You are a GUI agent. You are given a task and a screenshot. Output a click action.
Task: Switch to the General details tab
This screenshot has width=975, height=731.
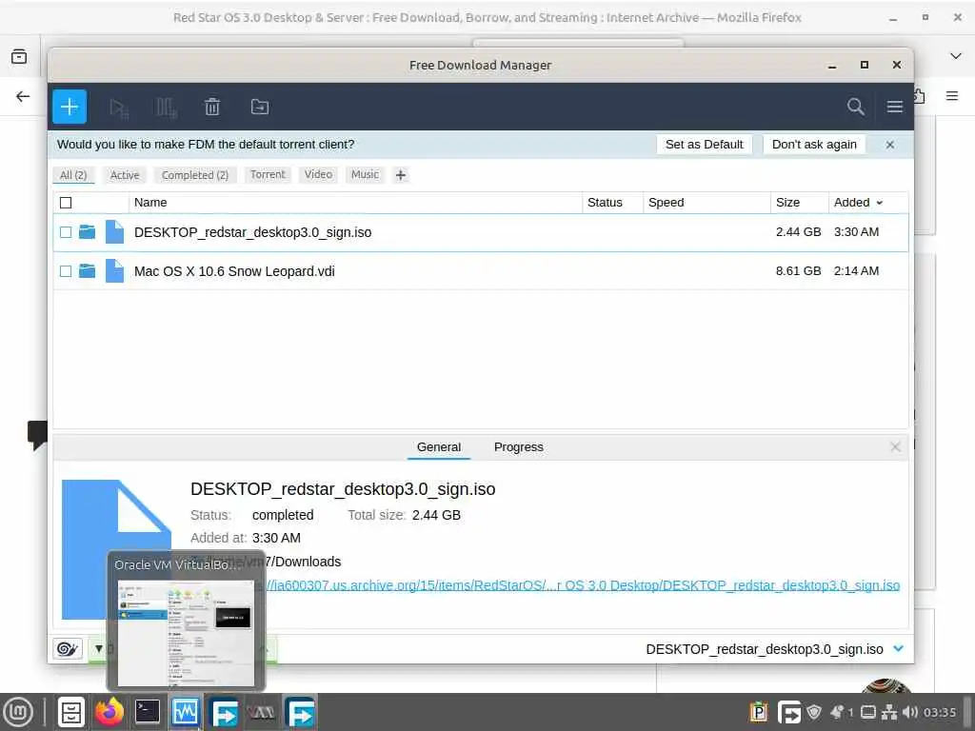(438, 447)
